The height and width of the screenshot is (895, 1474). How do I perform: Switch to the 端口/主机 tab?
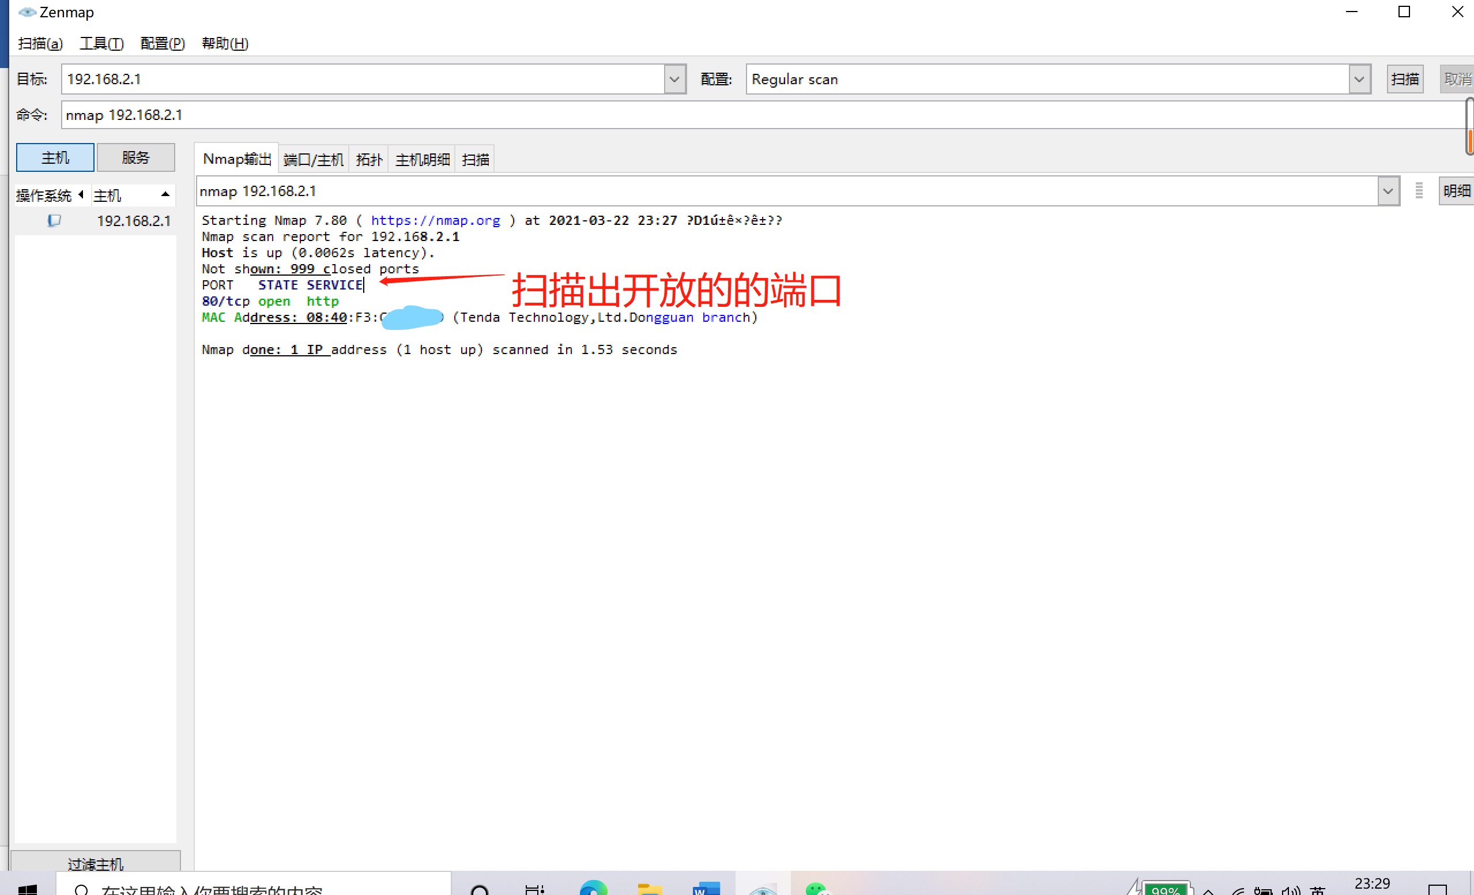(314, 160)
